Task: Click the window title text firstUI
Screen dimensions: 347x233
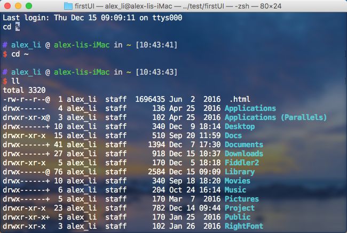Action: (84, 6)
